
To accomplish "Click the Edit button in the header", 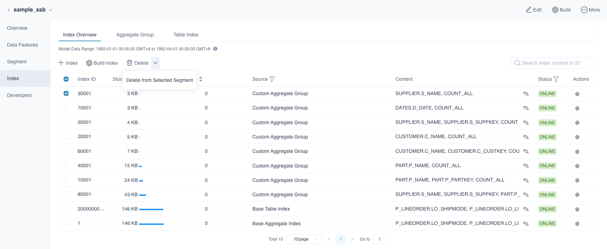I will 534,10.
